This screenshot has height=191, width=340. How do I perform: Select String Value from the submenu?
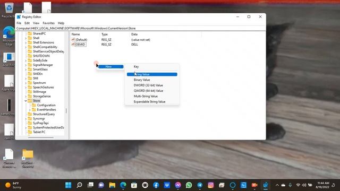point(152,74)
